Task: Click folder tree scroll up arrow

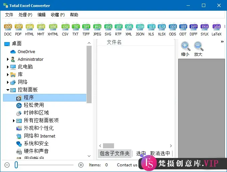Action: point(89,43)
